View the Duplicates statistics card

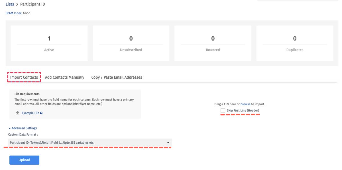(x=295, y=43)
